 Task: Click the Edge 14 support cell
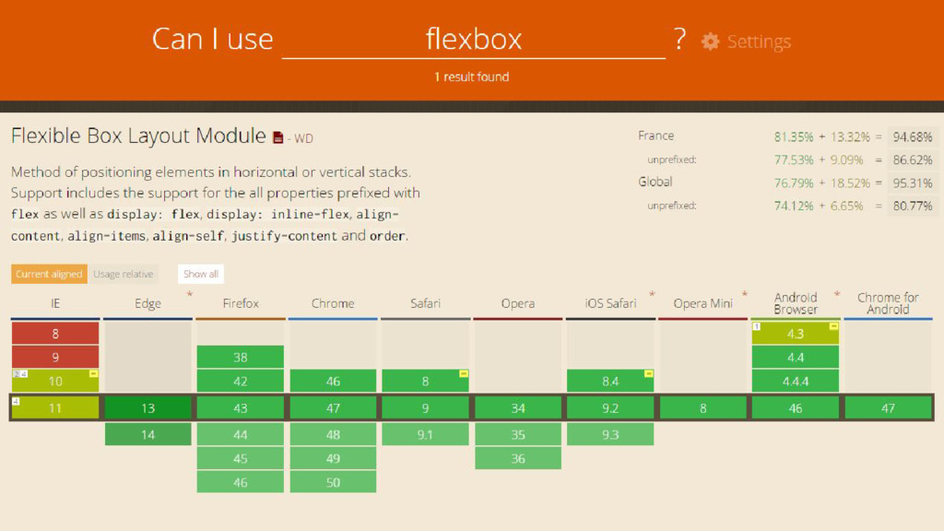pyautogui.click(x=148, y=434)
